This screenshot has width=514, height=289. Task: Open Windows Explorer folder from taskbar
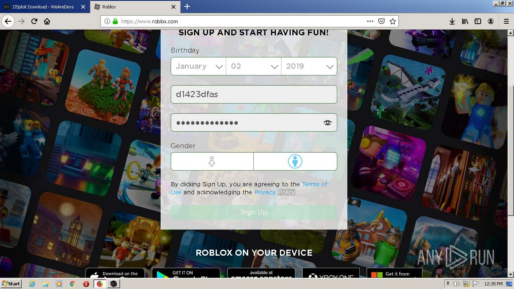[45, 284]
